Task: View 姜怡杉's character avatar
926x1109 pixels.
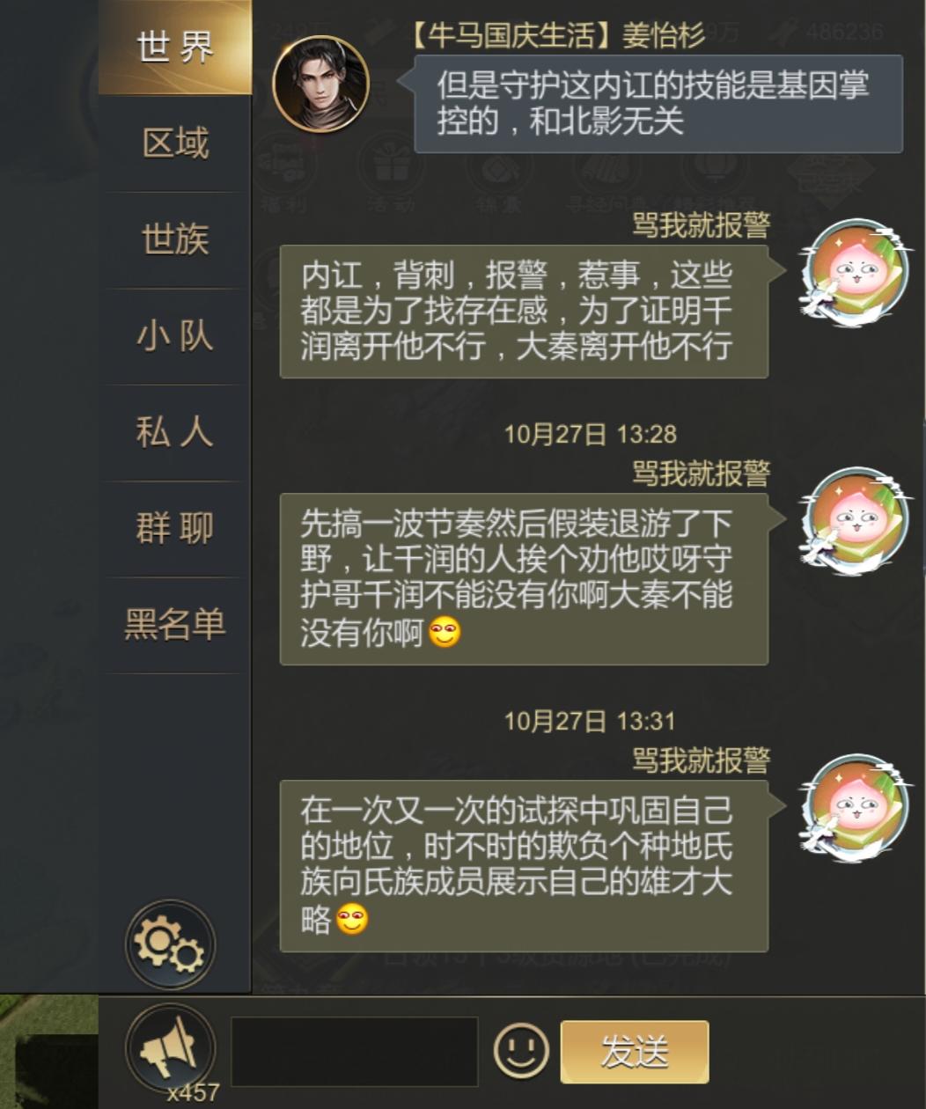Action: tap(320, 84)
